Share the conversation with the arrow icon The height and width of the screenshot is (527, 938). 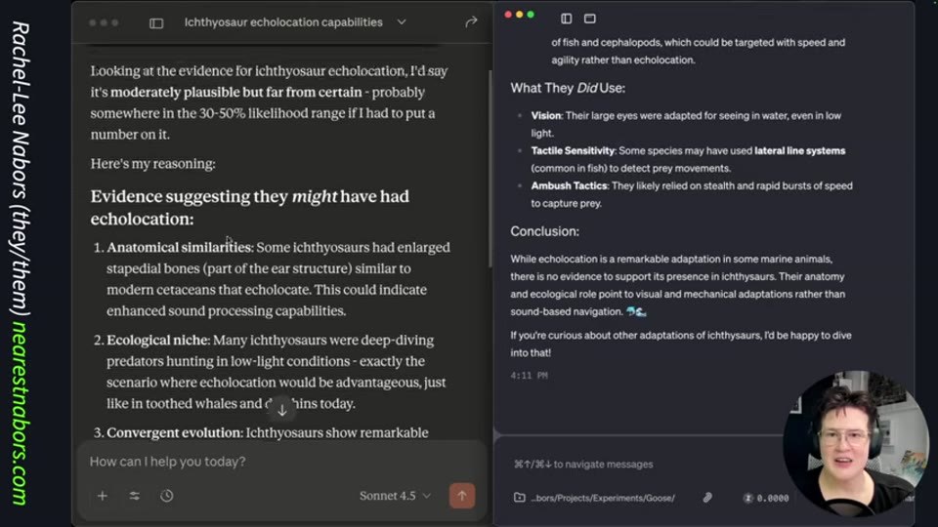[471, 22]
